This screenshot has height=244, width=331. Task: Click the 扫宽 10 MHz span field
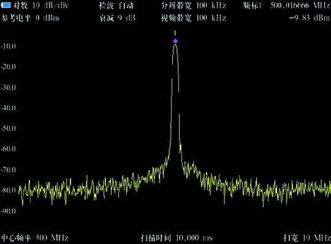(x=306, y=238)
